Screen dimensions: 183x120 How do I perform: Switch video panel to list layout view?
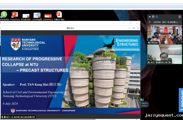pyautogui.click(x=157, y=17)
